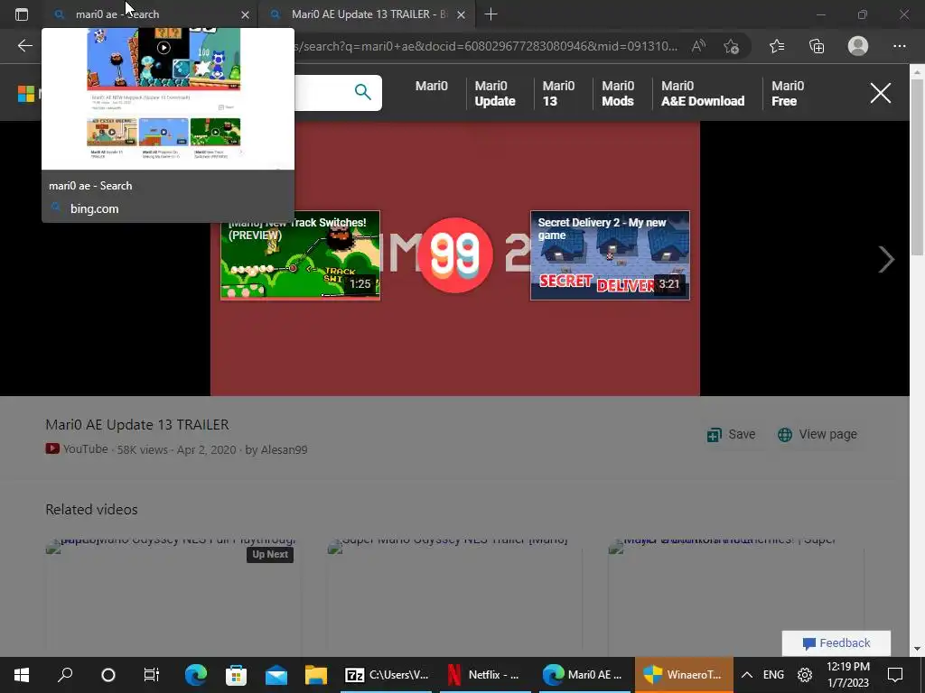Launch Microsoft Edge from the taskbar
The image size is (925, 693).
pyautogui.click(x=196, y=675)
